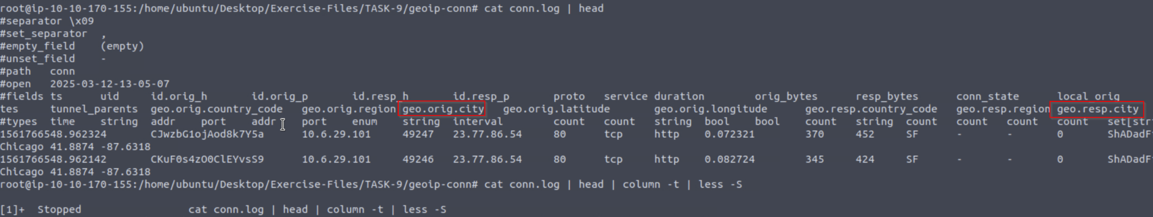Select the timestamp 1561766548.962324

coord(53,134)
